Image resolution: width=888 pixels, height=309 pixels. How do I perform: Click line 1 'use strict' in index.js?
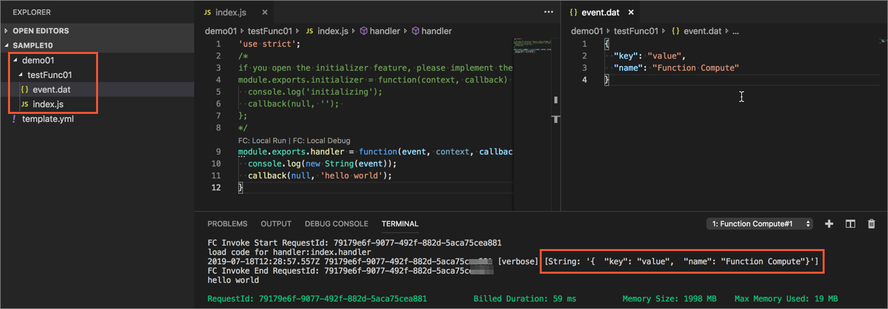click(270, 44)
